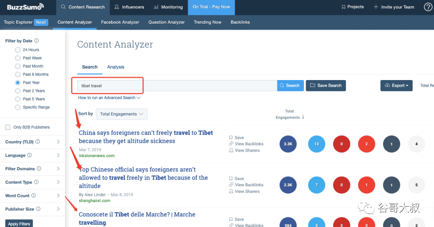434x227 pixels.
Task: Click the Total Engagements sort arrow icon
Action: click(303, 117)
